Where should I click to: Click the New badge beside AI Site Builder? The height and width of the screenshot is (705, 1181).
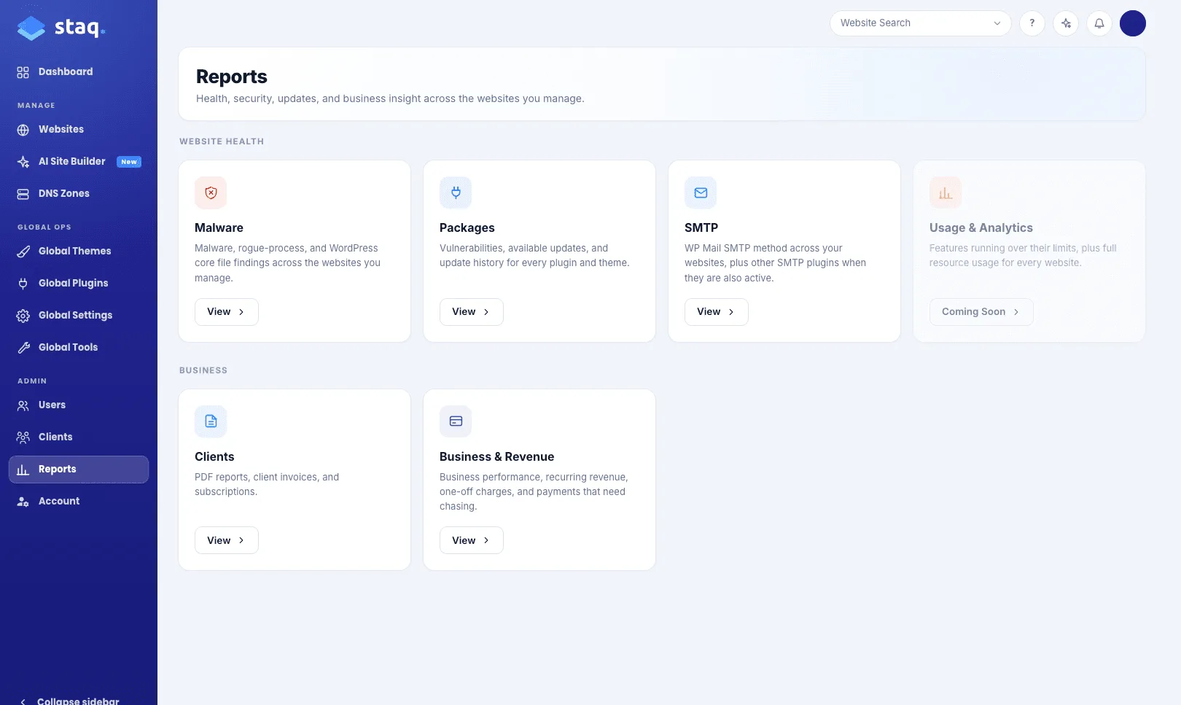coord(129,162)
